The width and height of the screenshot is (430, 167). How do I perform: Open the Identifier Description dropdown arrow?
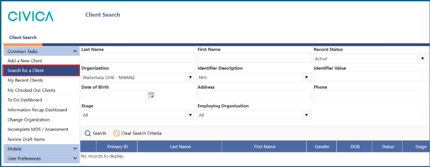[x=306, y=77]
